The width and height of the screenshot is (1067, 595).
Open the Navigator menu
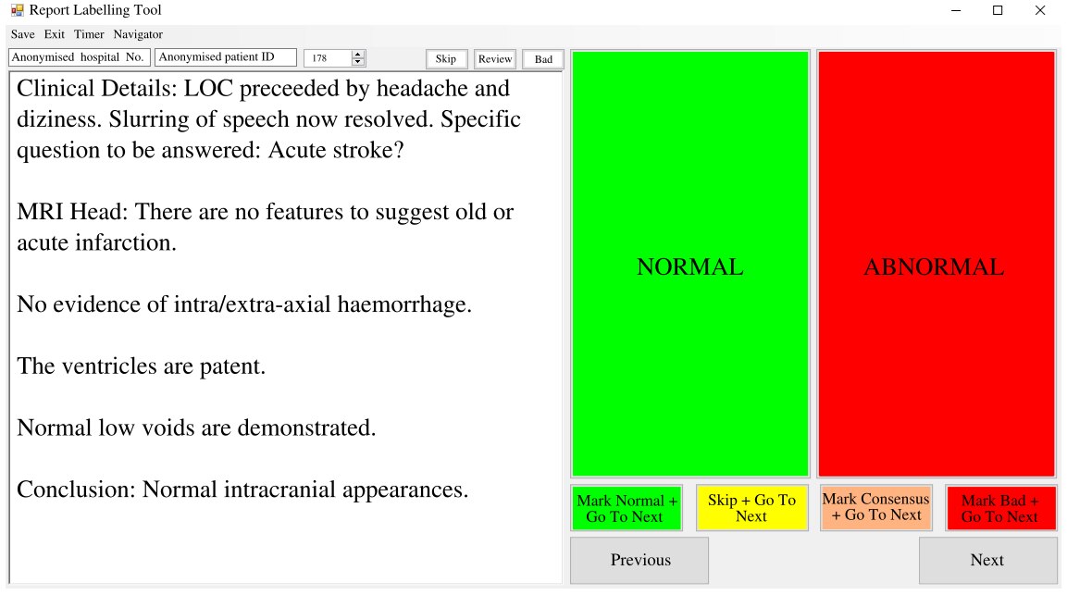pos(138,34)
